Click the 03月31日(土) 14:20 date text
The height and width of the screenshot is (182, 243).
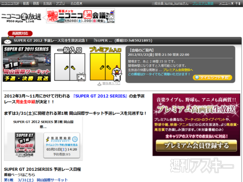tap(62, 150)
